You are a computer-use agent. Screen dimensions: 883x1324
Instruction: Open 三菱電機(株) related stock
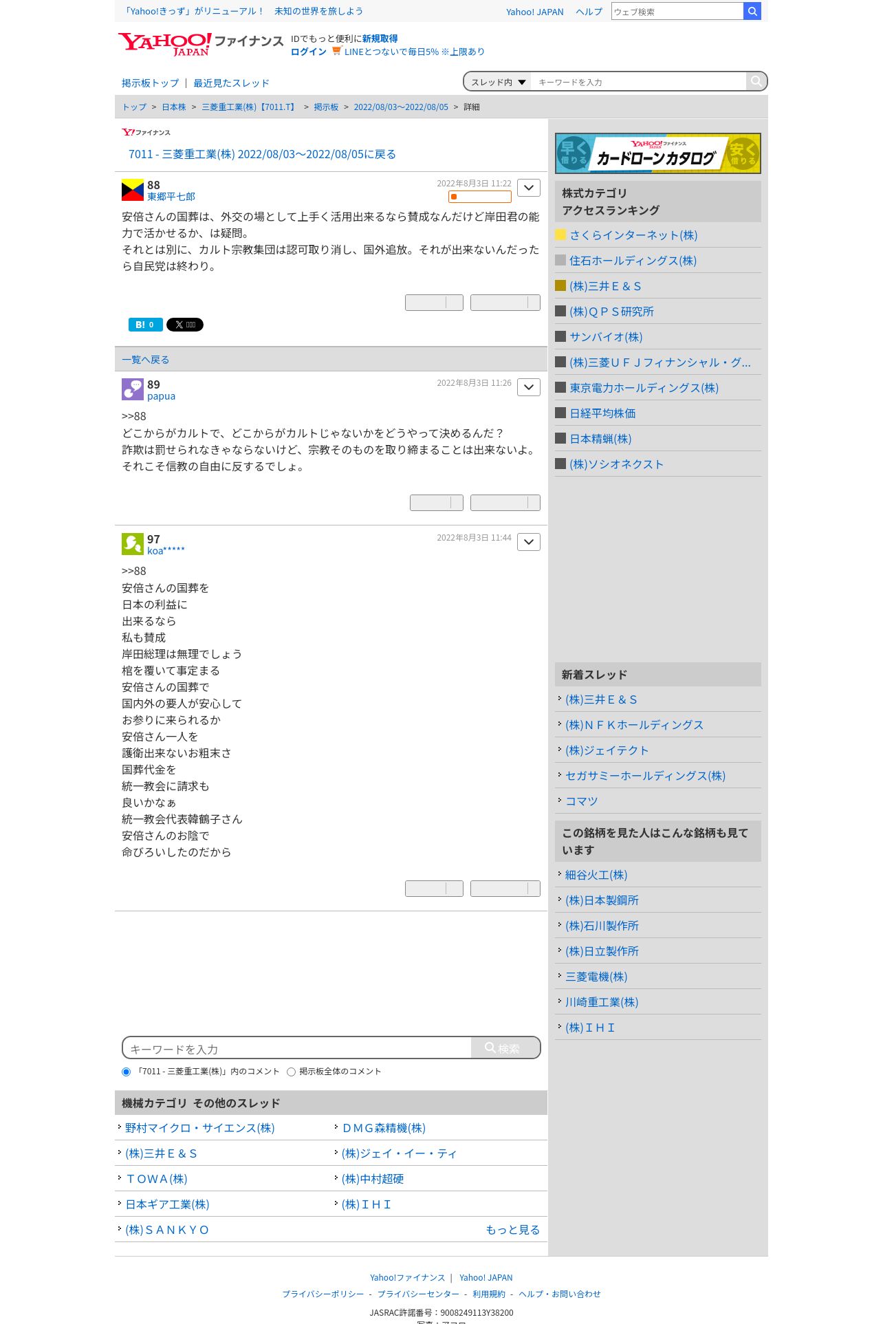pos(596,977)
